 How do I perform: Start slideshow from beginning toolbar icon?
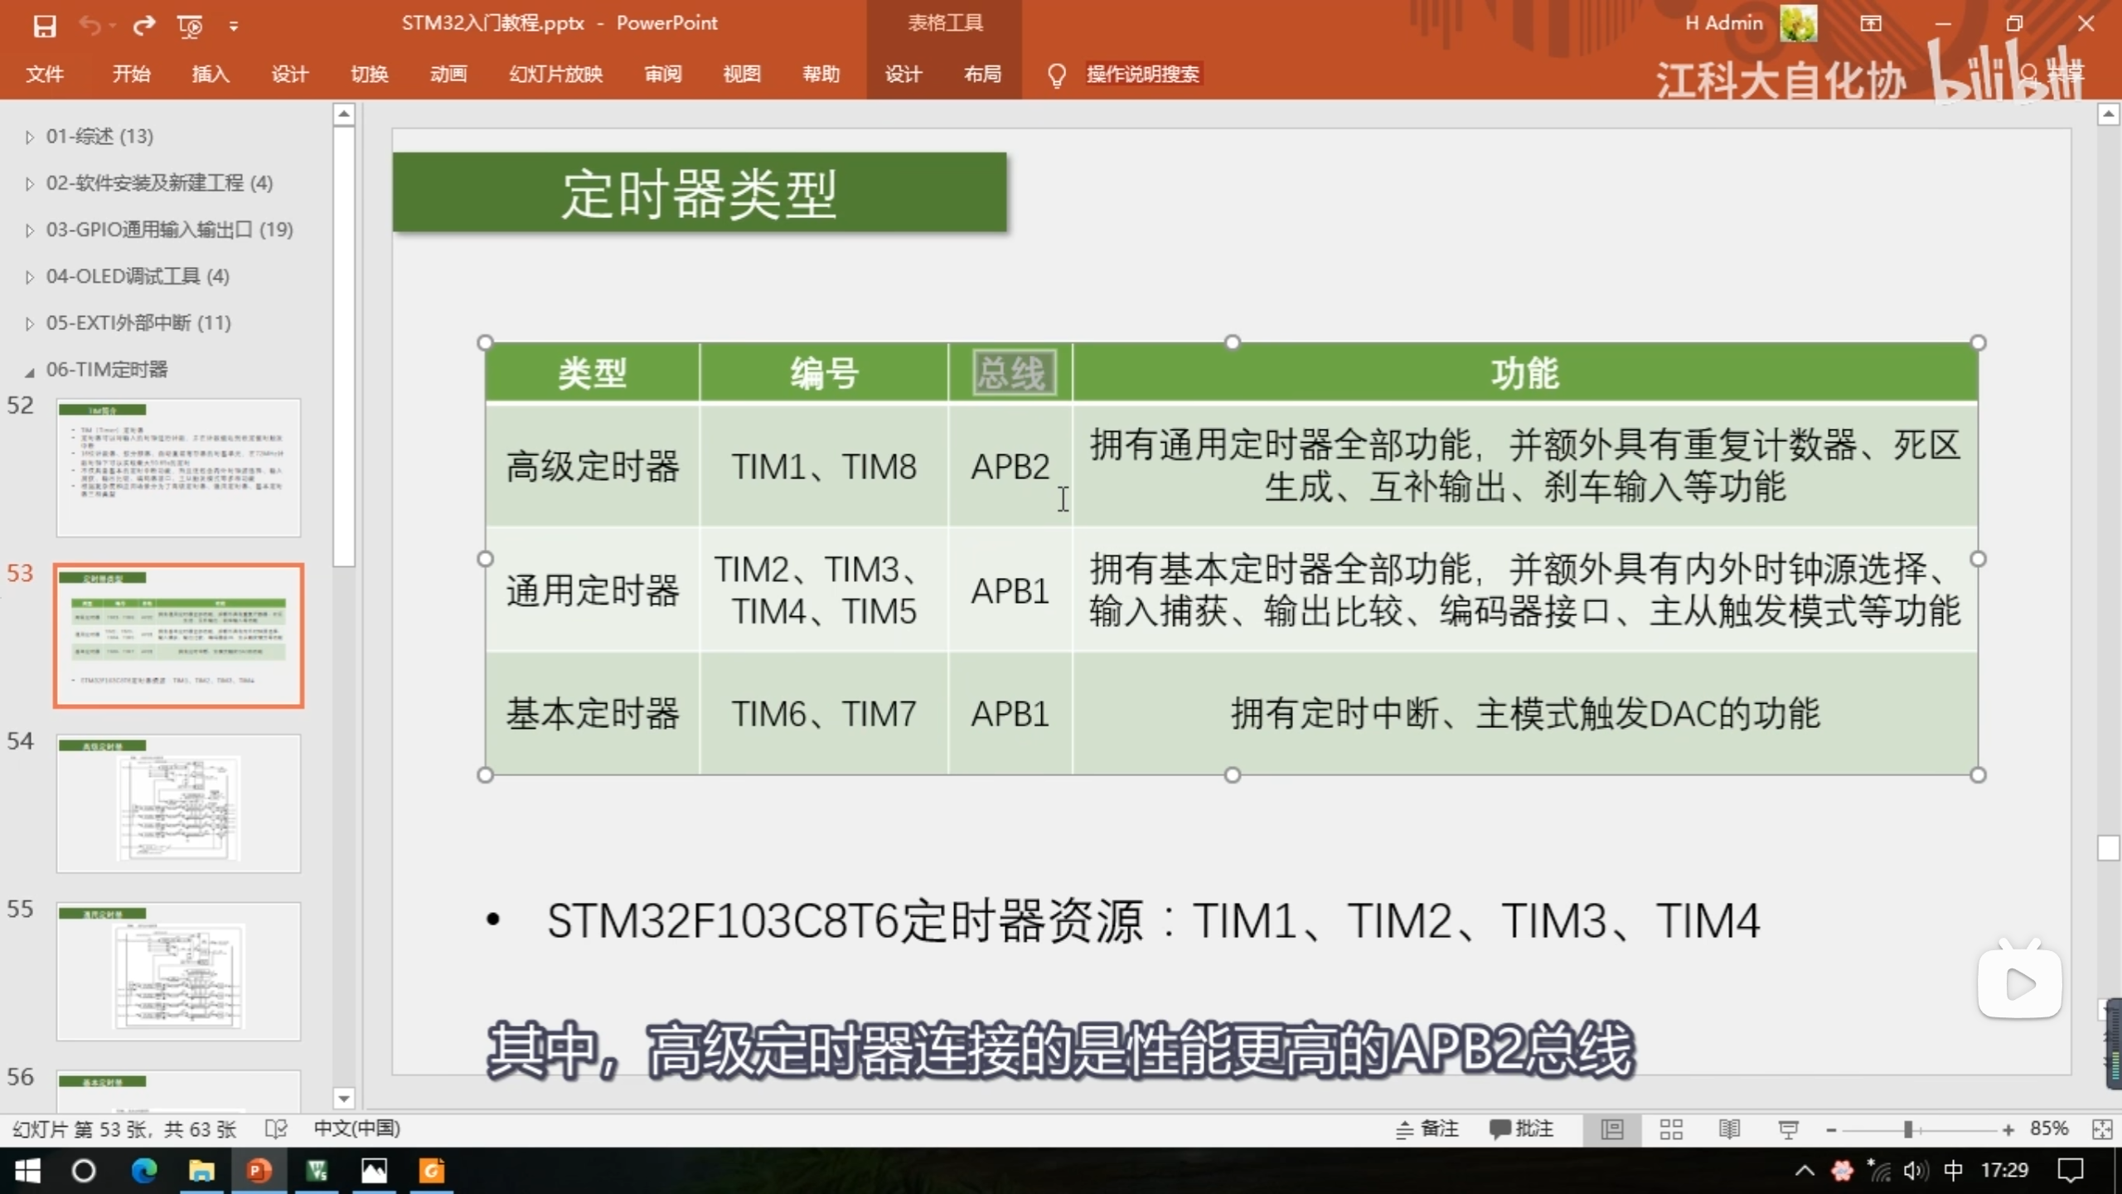[x=190, y=27]
